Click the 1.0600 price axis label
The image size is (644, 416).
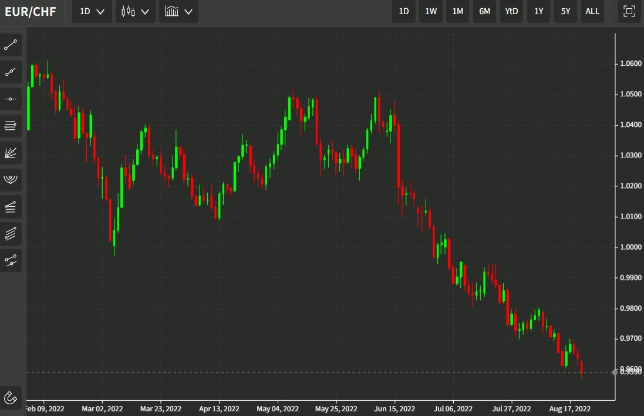pyautogui.click(x=630, y=63)
